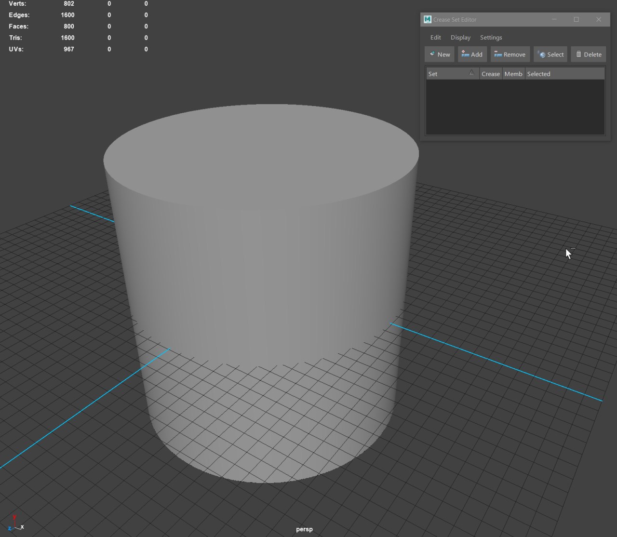
Task: Click the Delete crease set button
Action: (x=588, y=54)
